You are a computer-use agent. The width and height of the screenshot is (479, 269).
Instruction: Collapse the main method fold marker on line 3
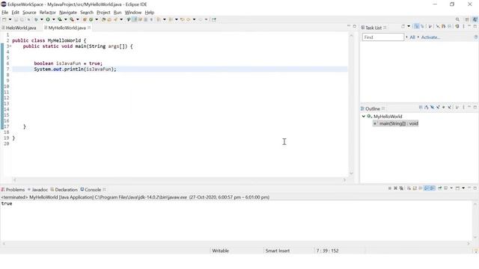tap(10, 46)
